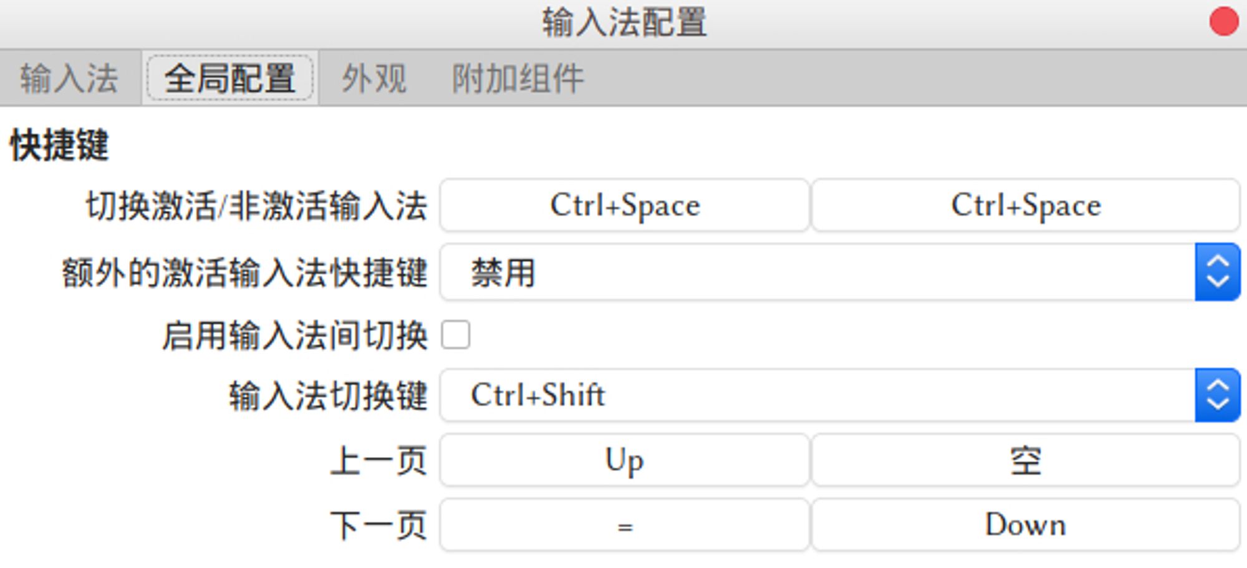Screen dimensions: 1247x568
Task: Click the Down key button for 下一页
Action: 1026,525
